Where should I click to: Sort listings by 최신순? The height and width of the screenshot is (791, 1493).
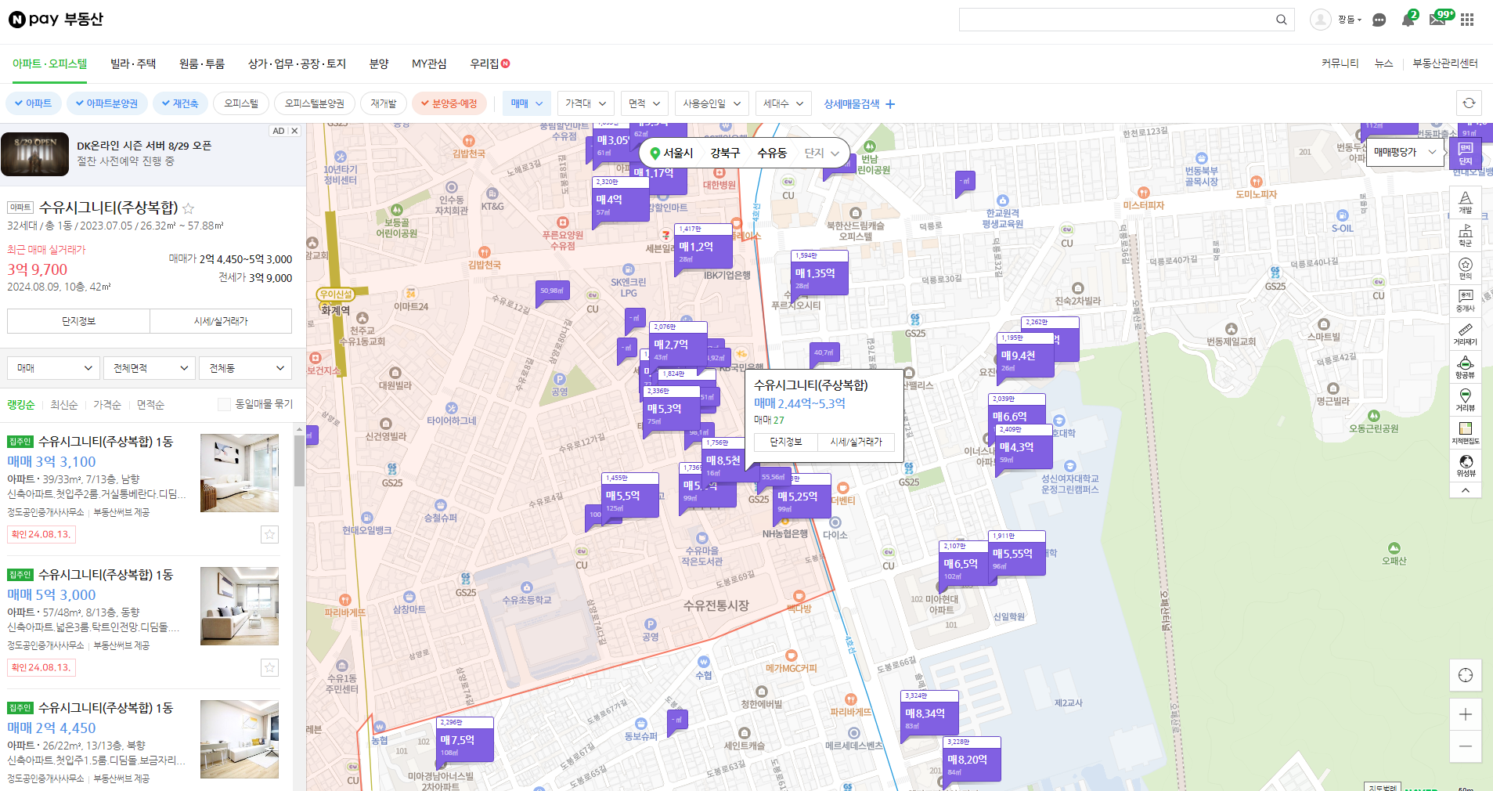click(64, 405)
